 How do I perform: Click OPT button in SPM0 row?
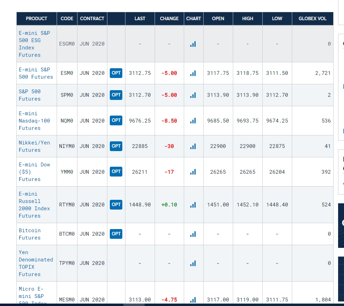click(116, 95)
